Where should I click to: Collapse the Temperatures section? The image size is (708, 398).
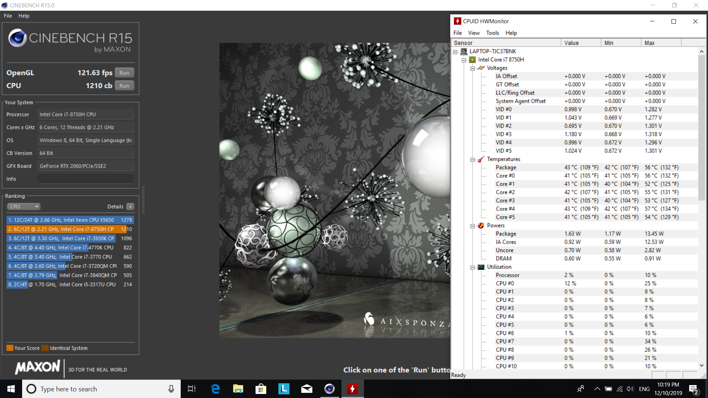[x=472, y=160]
